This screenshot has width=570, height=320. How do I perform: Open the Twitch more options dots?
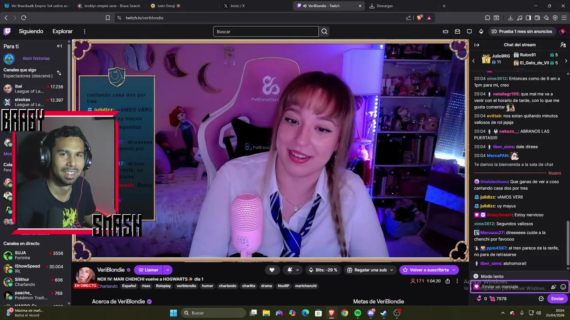[x=84, y=32]
